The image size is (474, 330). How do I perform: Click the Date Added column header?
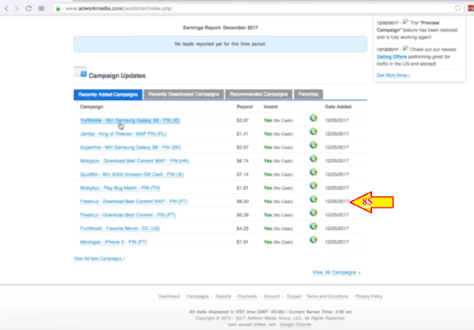pos(338,107)
